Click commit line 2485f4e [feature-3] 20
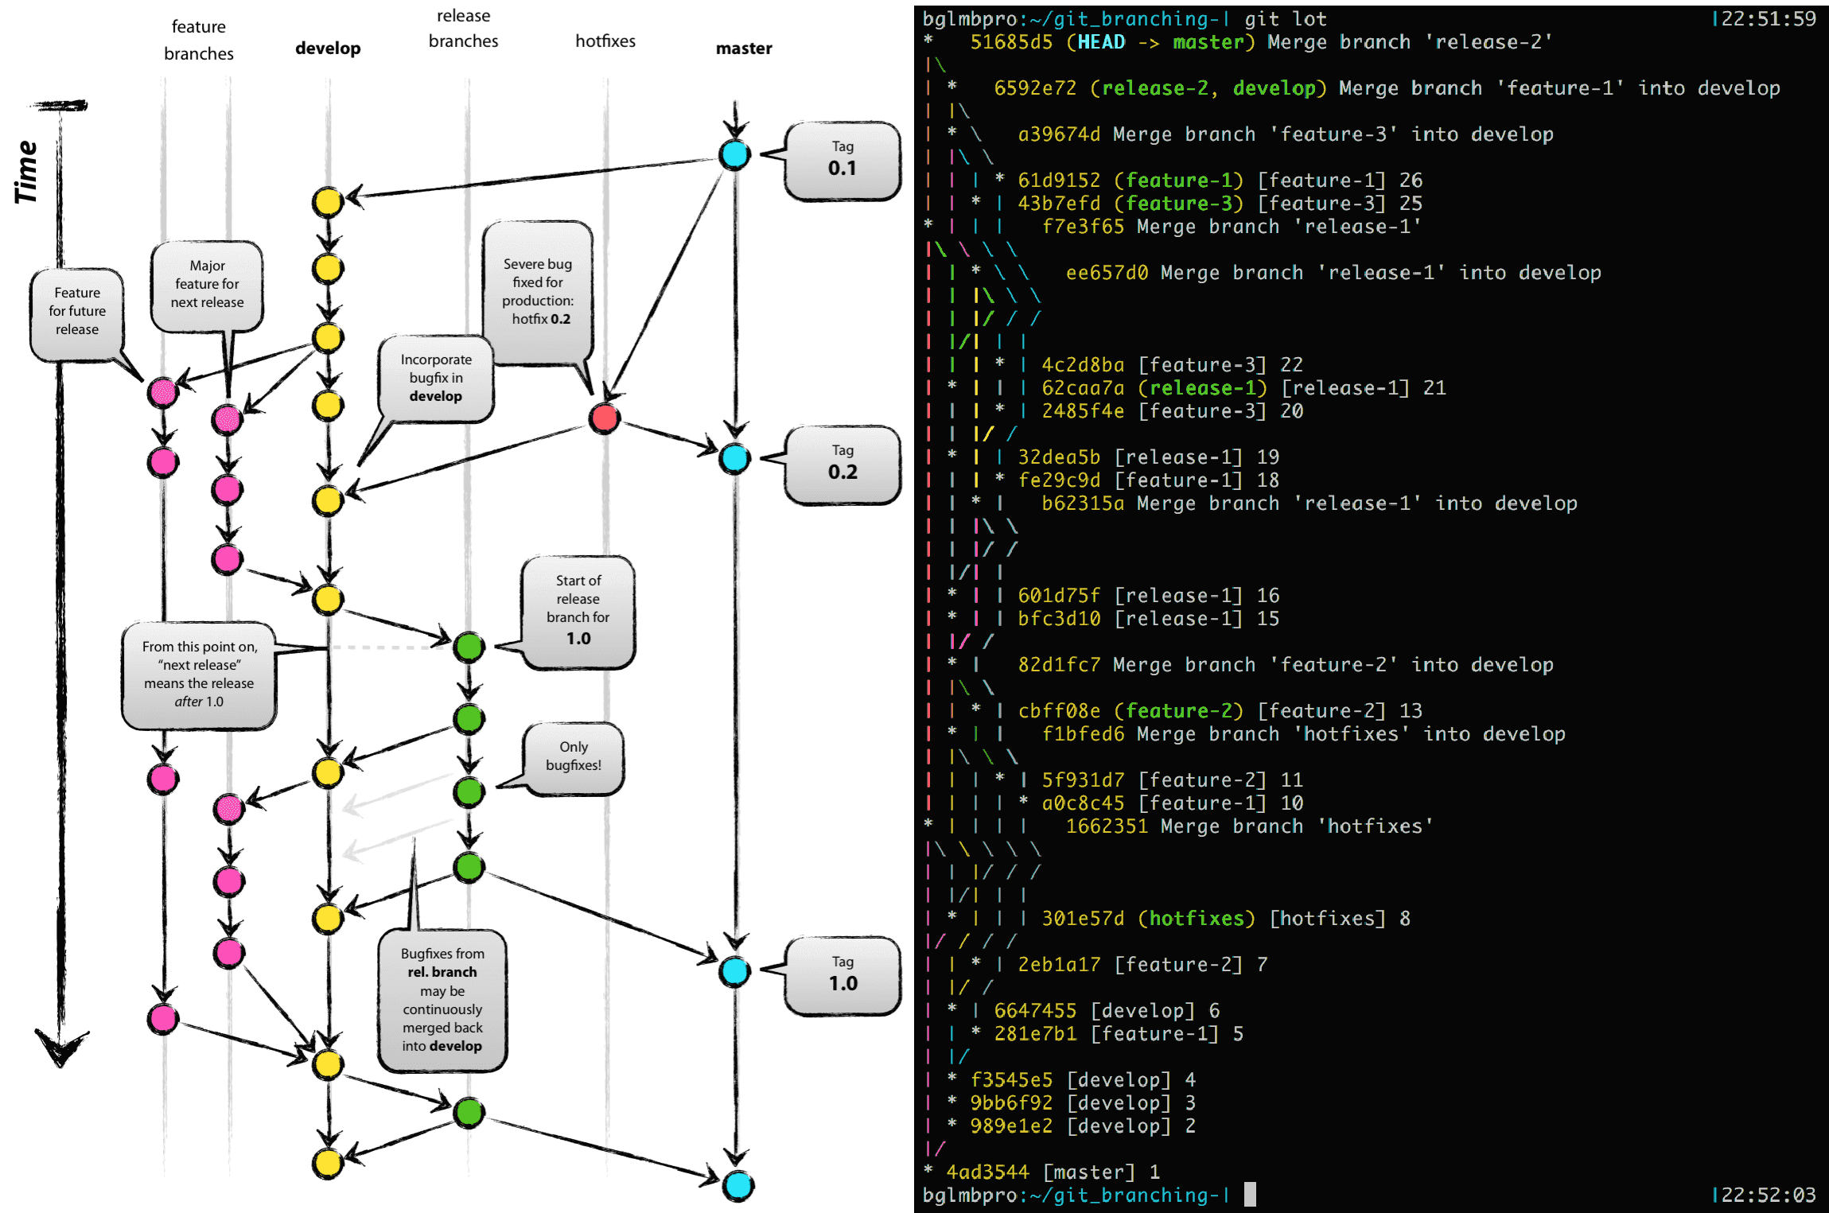Viewport: 1829px width, 1213px height. [1173, 410]
